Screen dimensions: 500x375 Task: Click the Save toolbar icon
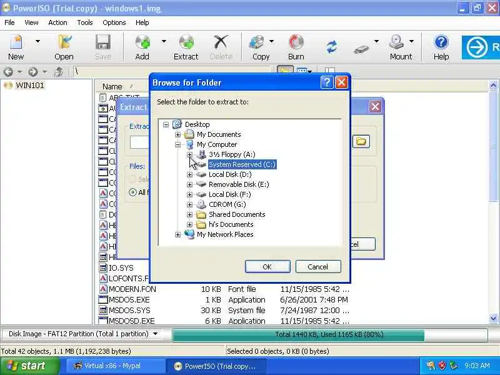tap(103, 47)
